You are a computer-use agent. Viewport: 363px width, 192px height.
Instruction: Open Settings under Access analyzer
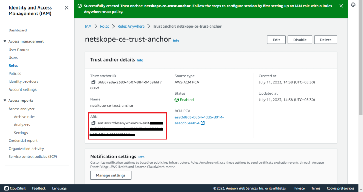(21, 133)
